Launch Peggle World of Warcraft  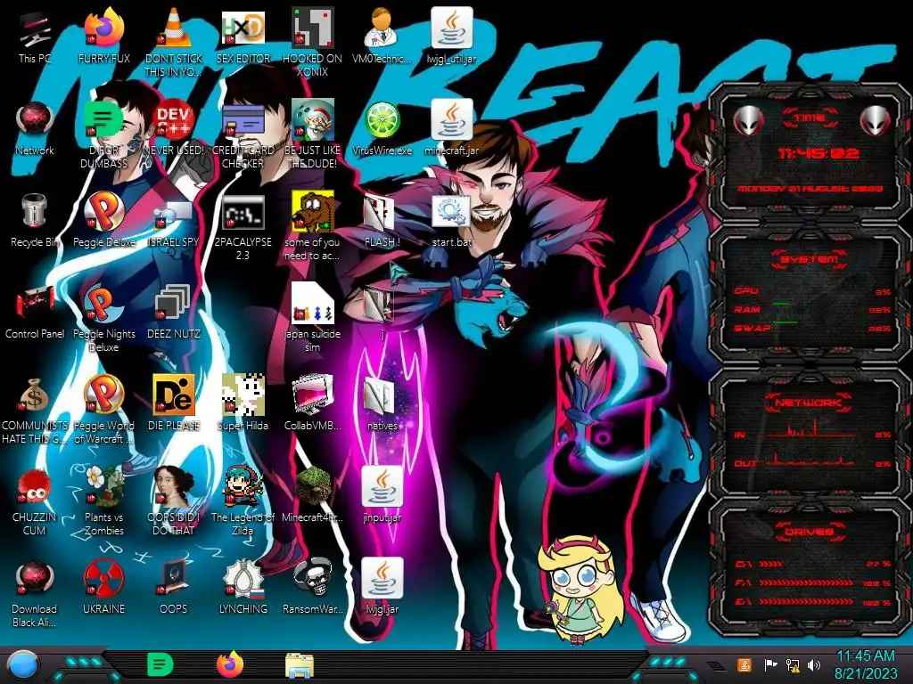(x=103, y=395)
